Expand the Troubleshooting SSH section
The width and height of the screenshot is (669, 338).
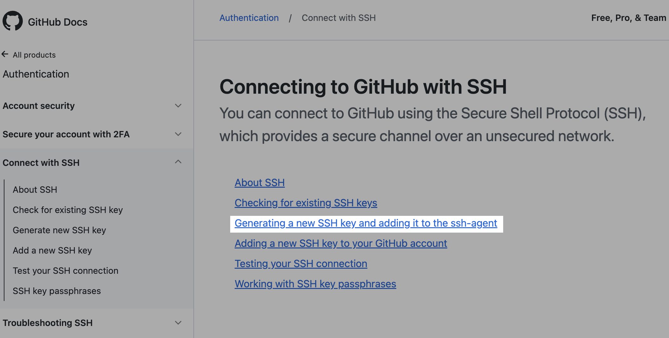point(178,323)
